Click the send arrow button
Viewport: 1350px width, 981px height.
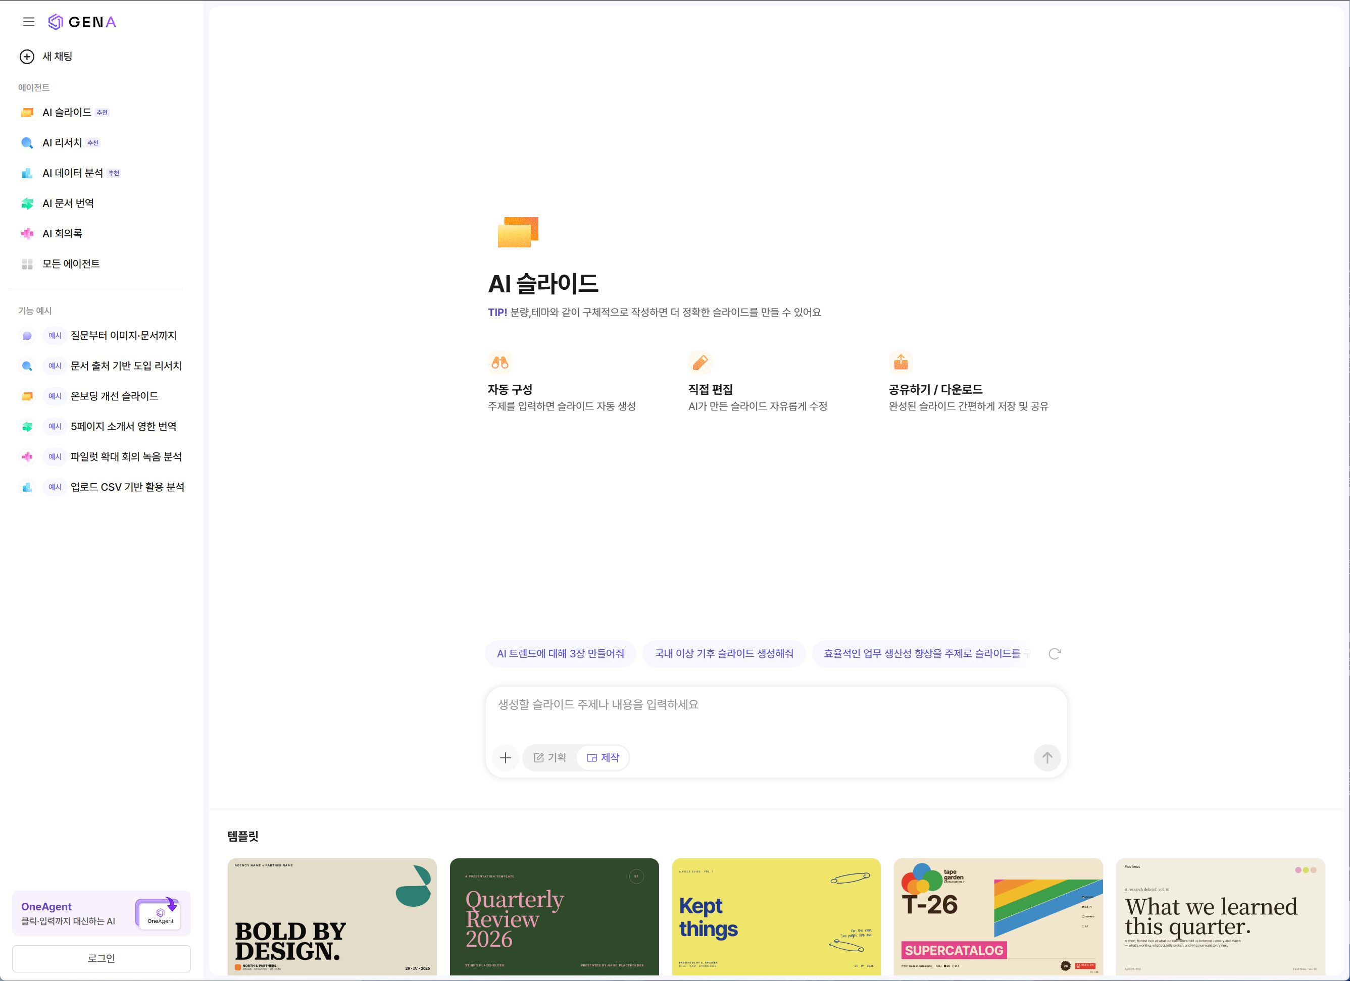(1047, 758)
